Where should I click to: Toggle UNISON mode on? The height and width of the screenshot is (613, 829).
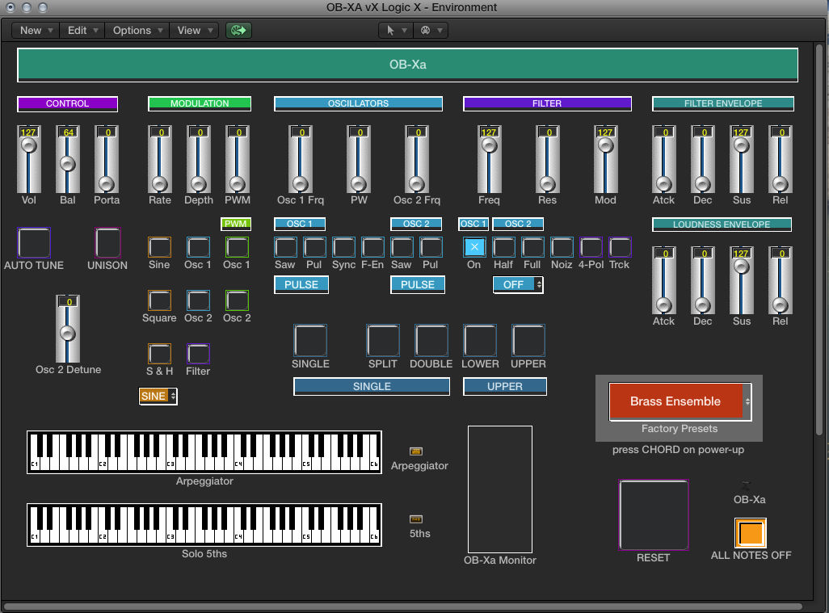[x=106, y=245]
